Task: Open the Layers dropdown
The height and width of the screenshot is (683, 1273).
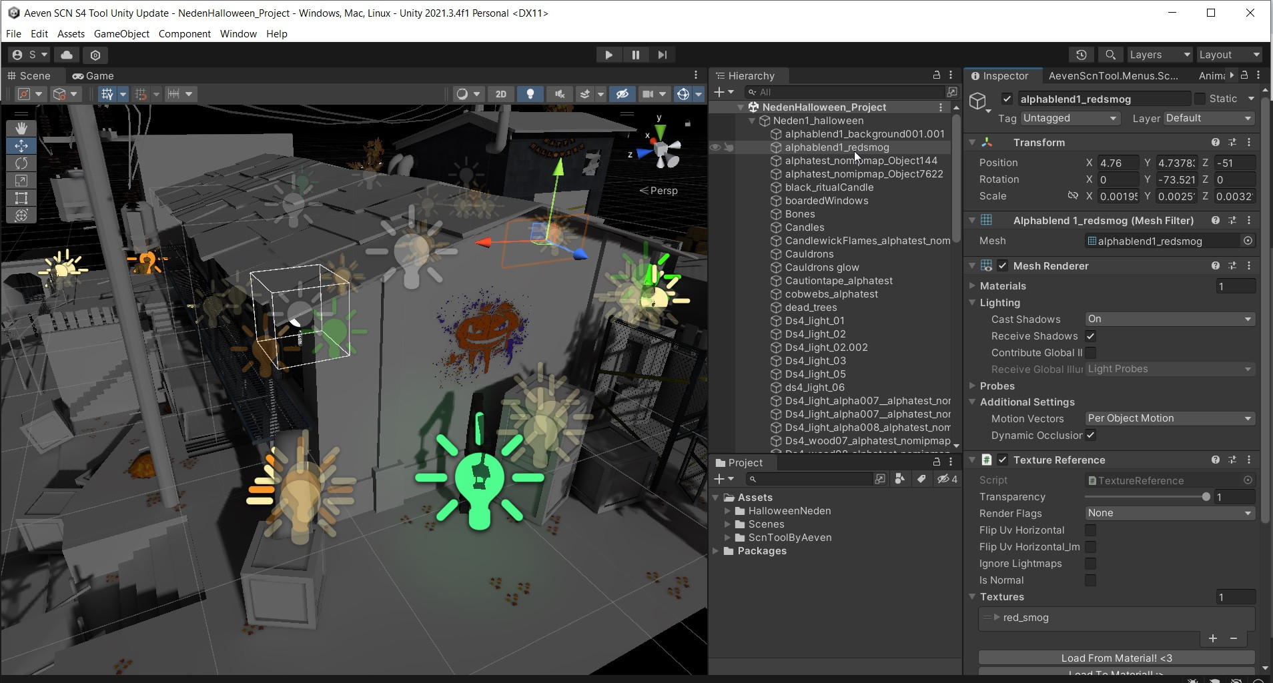Action: [x=1159, y=55]
